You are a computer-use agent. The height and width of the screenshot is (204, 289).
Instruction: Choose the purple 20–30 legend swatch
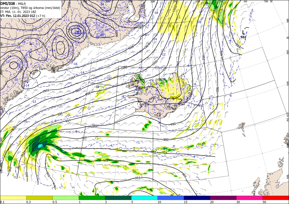(x=223, y=198)
